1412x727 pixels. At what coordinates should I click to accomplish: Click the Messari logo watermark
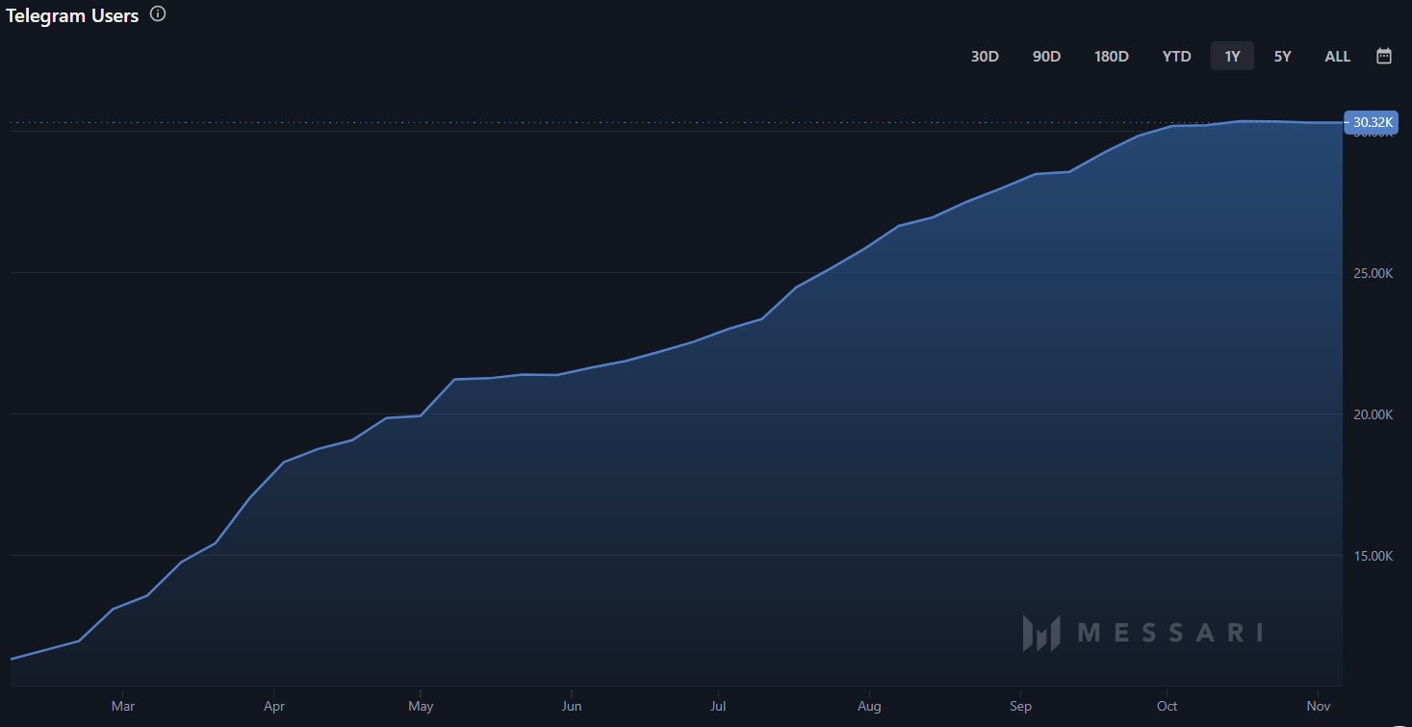pos(1142,633)
